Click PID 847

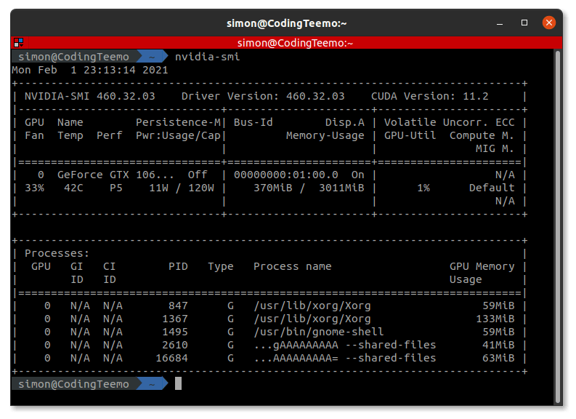pos(178,306)
